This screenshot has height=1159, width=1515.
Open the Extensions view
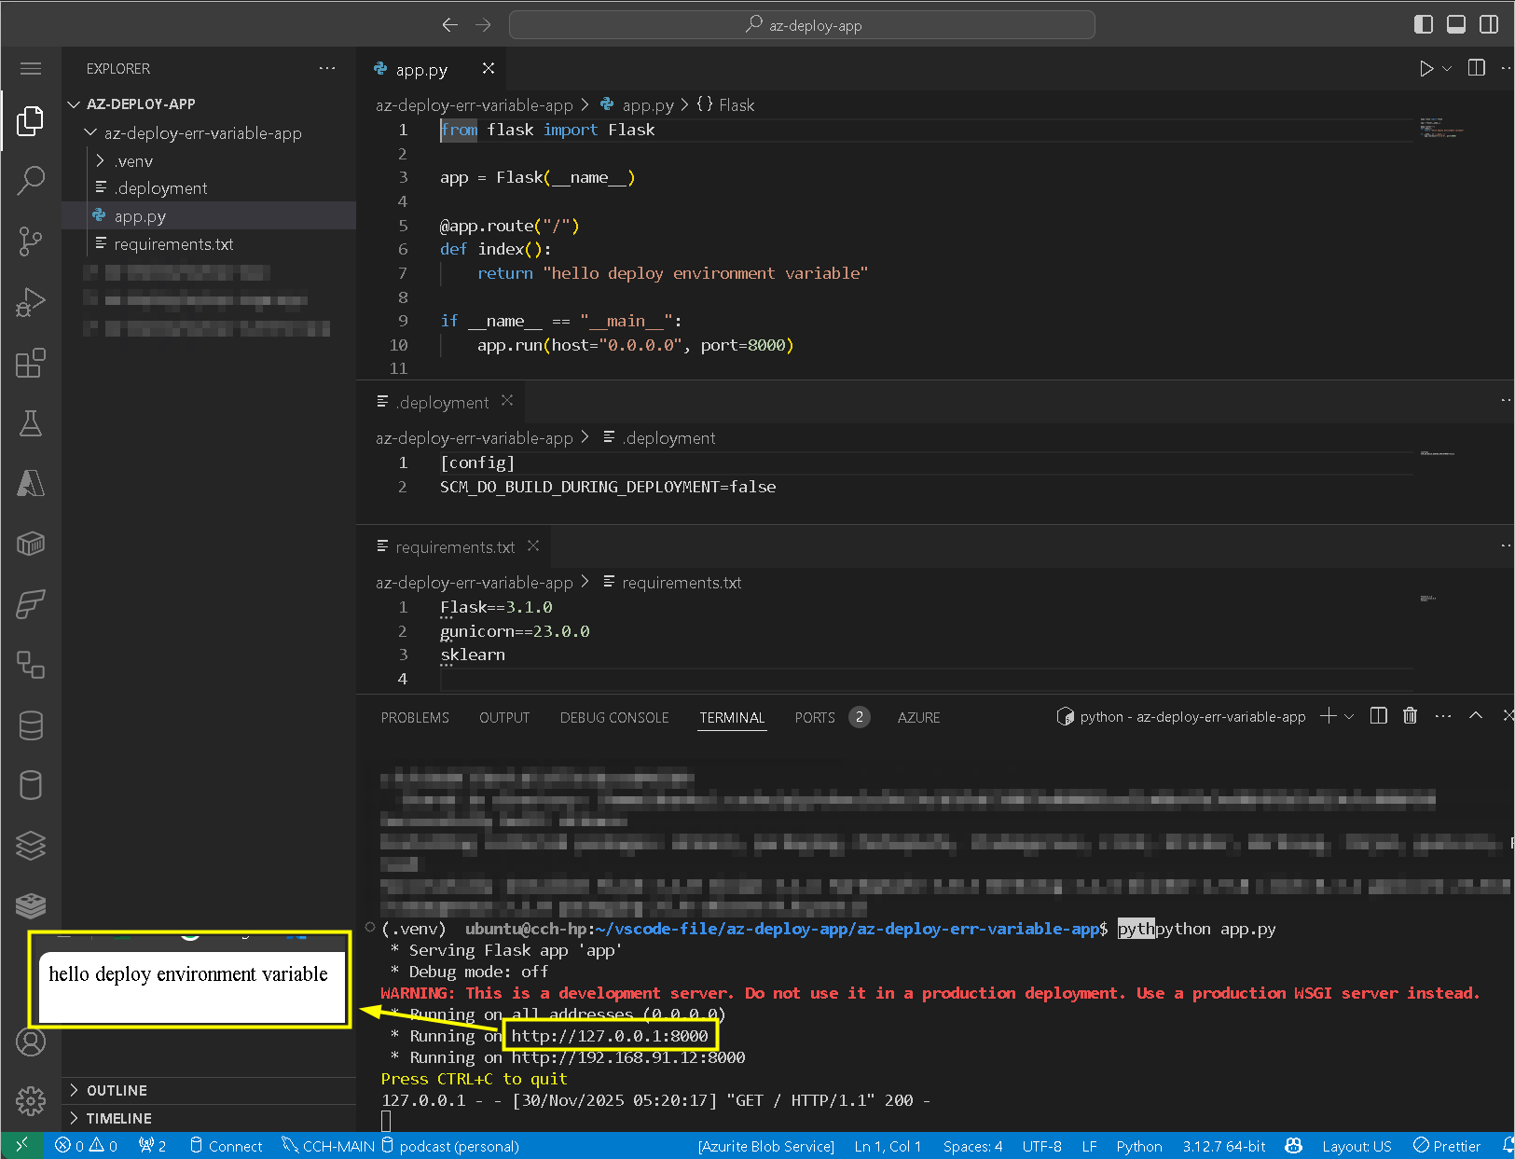(x=31, y=363)
